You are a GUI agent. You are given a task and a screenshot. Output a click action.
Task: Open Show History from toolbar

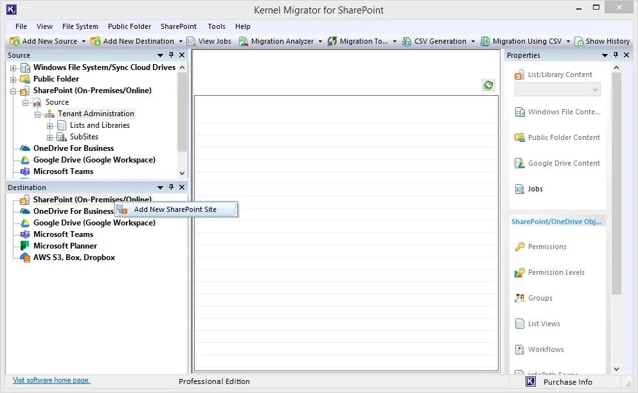pos(602,41)
